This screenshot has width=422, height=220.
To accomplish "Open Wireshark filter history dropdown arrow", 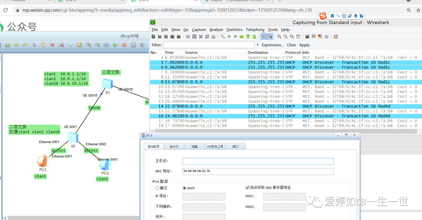I will point(257,45).
